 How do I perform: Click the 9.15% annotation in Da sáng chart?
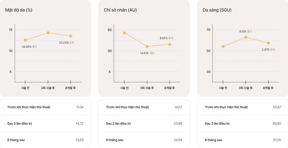click(246, 31)
